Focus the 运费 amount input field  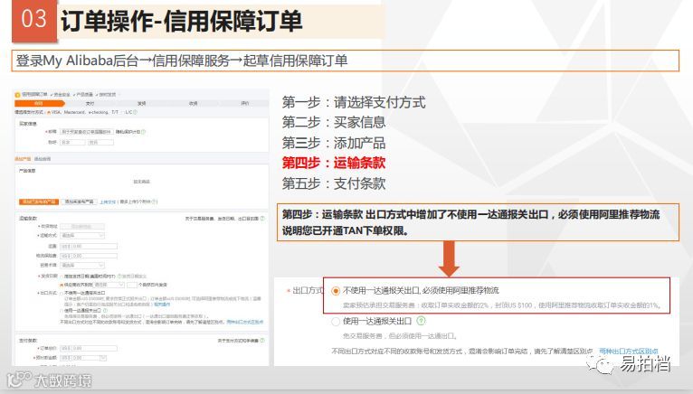pyautogui.click(x=89, y=246)
